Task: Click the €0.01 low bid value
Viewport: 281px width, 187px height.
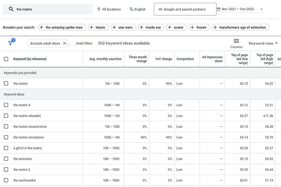Action: [x=244, y=180]
